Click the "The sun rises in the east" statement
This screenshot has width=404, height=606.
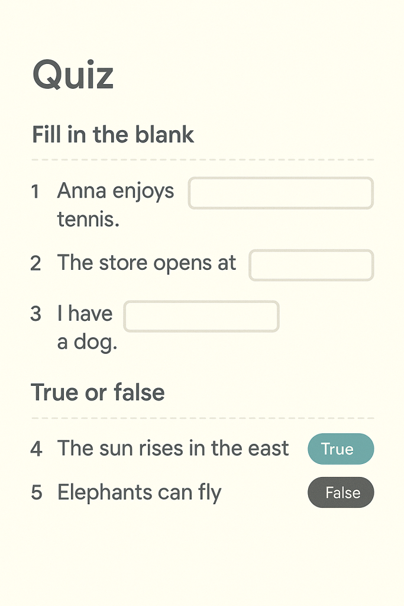[173, 449]
